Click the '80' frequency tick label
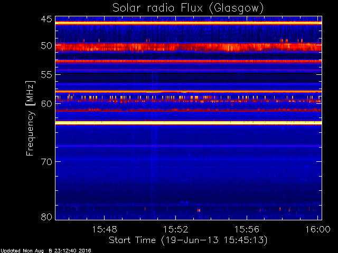 point(46,217)
